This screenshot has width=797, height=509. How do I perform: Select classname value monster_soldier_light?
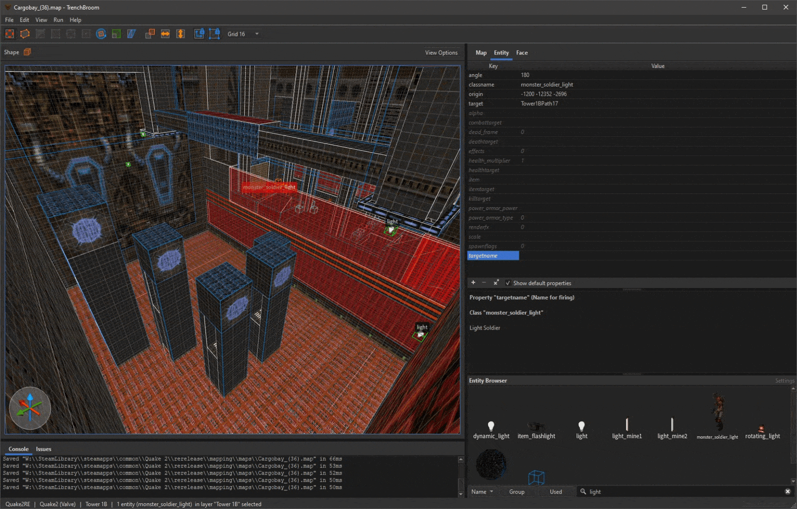(658, 85)
